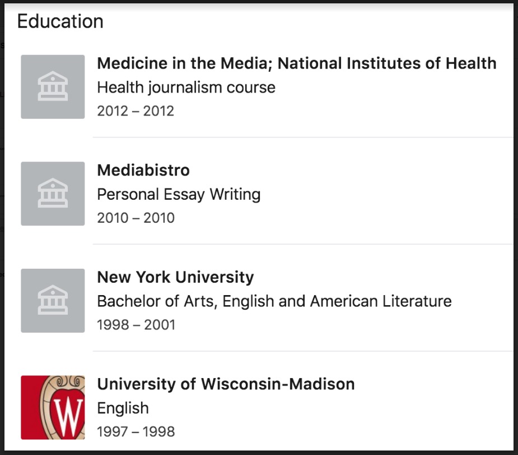This screenshot has height=455, width=518.
Task: Click the 2012 – 2012 date range
Action: point(136,111)
